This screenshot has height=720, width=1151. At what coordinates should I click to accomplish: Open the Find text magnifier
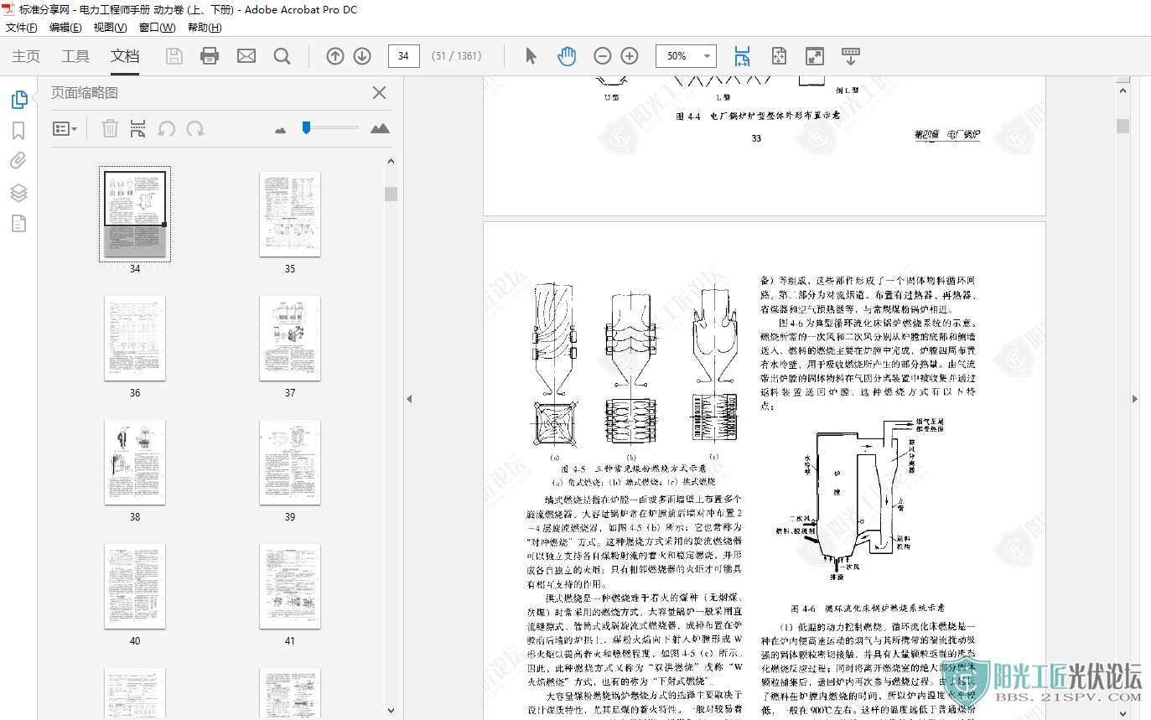click(283, 56)
